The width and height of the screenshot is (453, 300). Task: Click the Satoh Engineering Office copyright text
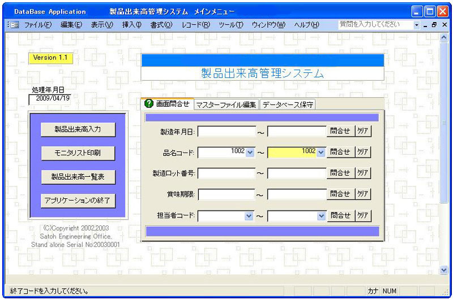point(76,236)
